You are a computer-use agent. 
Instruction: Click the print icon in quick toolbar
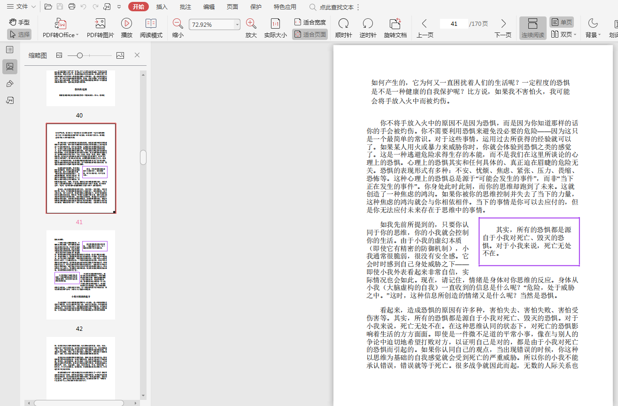point(72,7)
